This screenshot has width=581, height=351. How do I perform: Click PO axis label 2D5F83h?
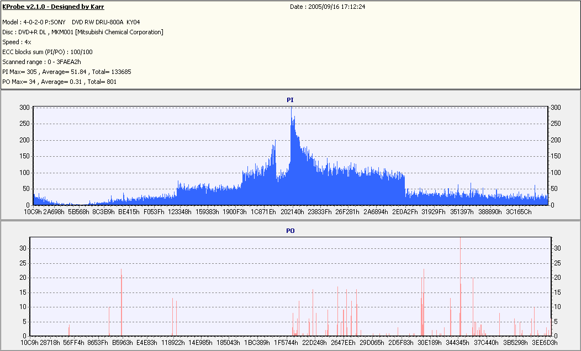click(x=400, y=343)
